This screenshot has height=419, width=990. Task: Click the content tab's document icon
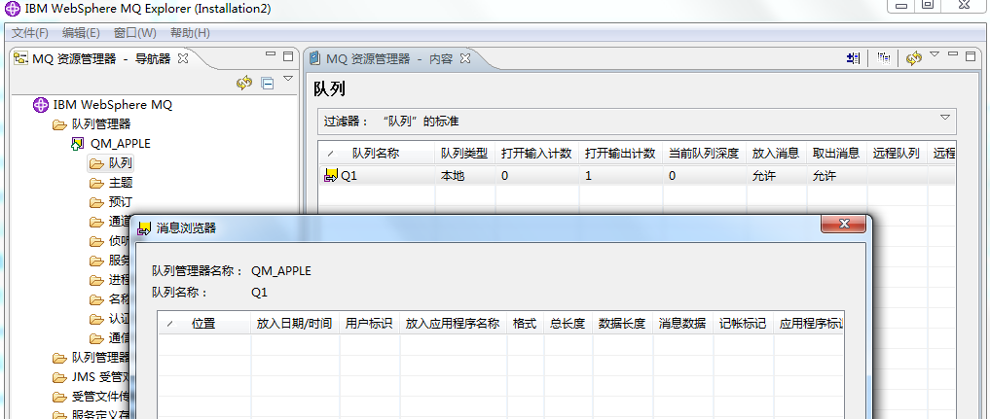click(315, 58)
